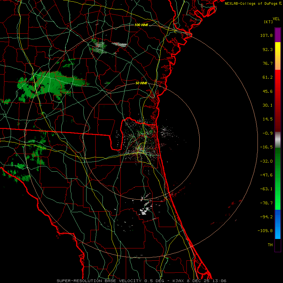Click the -63.1 legend value
Image resolution: width=283 pixels, height=283 pixels.
point(266,189)
